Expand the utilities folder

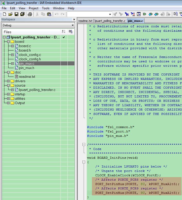[8, 99]
